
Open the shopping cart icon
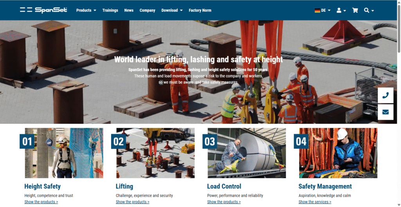point(355,11)
